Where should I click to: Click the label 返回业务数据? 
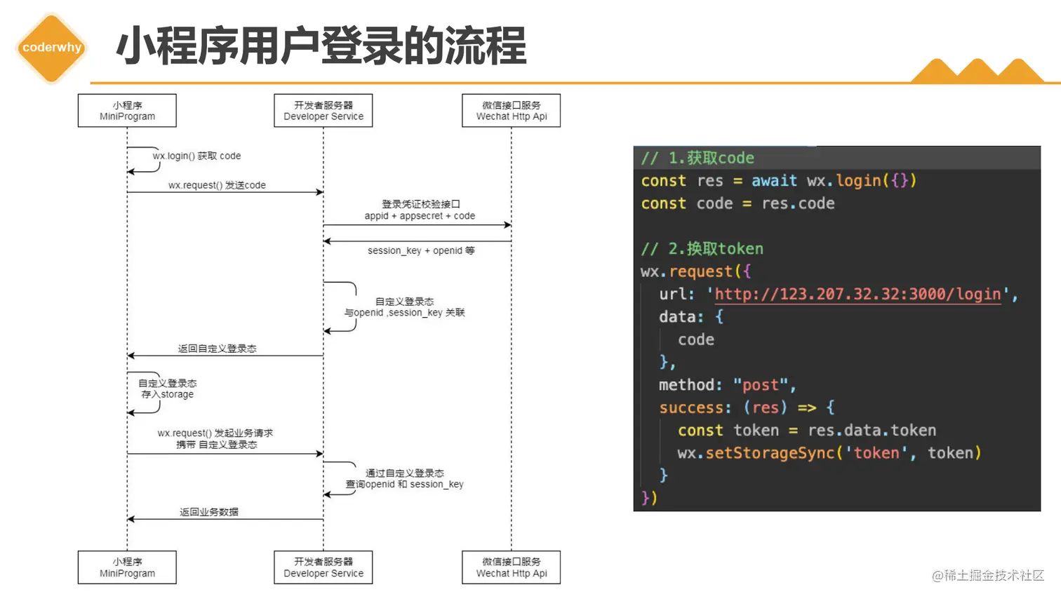coord(209,512)
